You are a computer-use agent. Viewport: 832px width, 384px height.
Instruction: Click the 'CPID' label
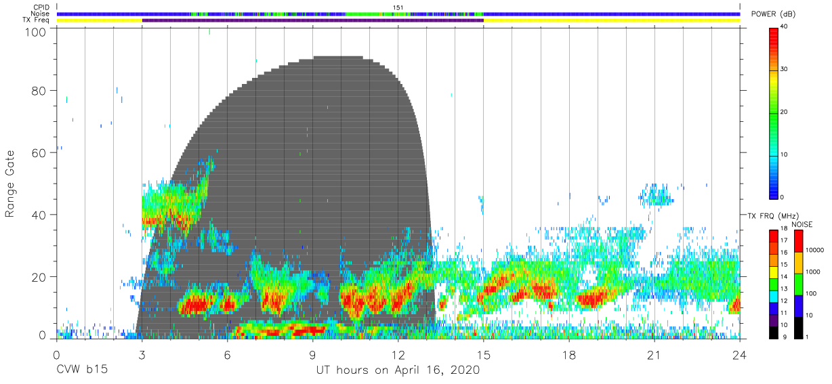41,7
